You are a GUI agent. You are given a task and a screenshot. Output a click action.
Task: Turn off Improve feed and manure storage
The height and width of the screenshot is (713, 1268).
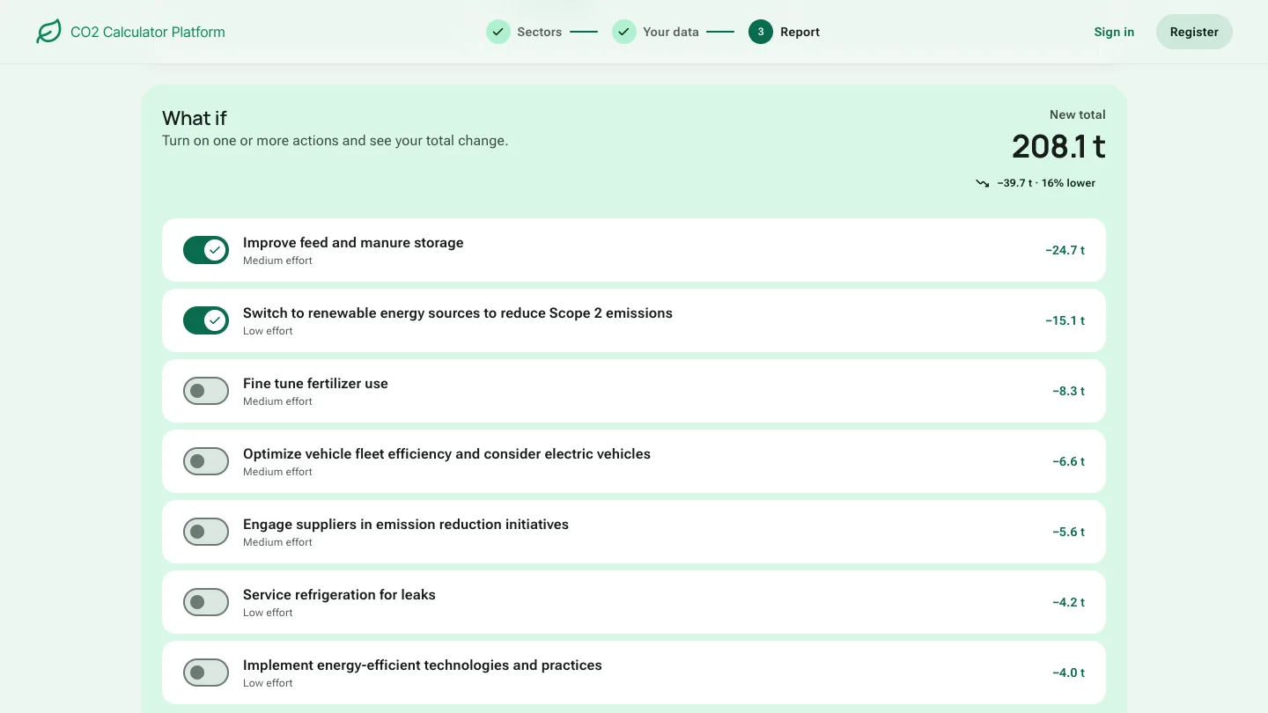tap(206, 250)
